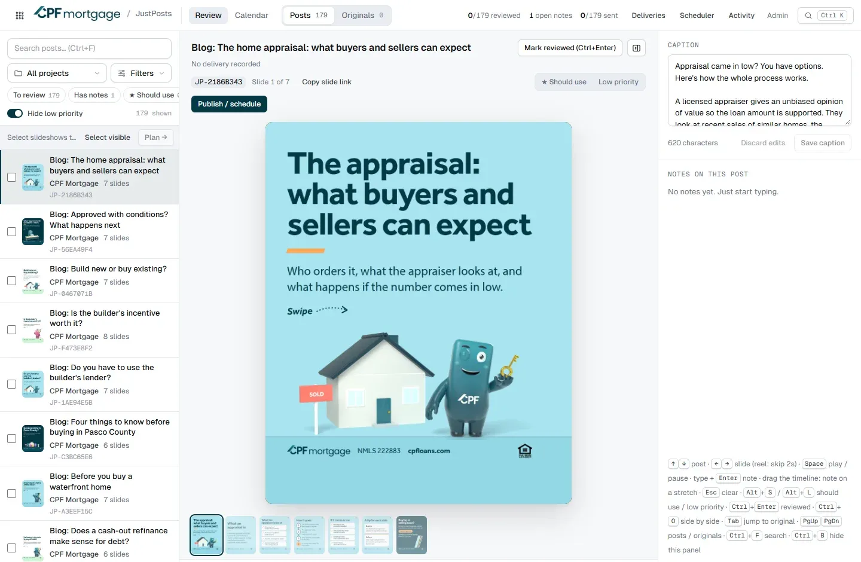
Task: Open the Plan menu button
Action: tap(156, 138)
